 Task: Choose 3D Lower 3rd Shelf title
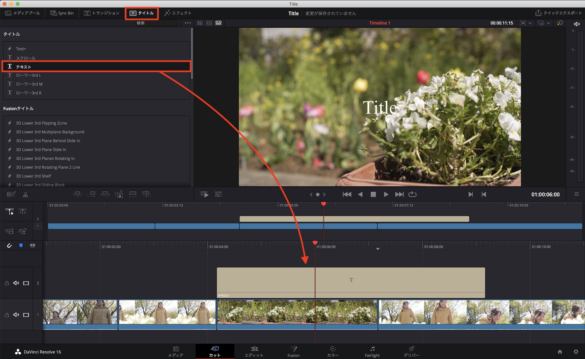click(x=33, y=176)
